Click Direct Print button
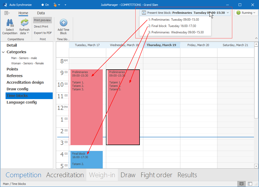259x187 pixels. tap(41, 26)
